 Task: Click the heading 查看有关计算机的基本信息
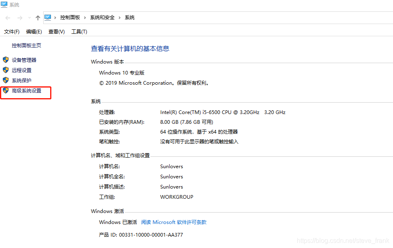pos(130,48)
